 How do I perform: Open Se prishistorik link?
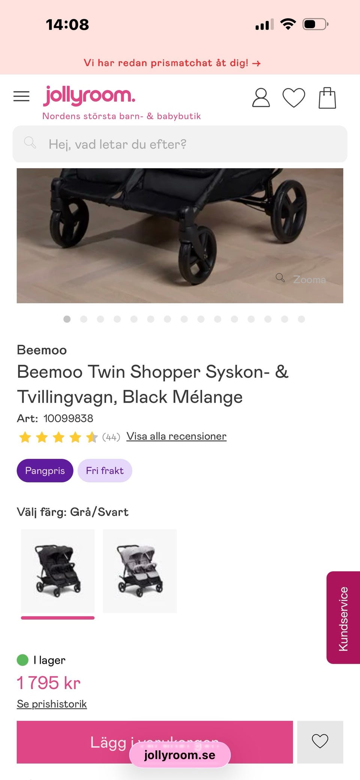[52, 704]
